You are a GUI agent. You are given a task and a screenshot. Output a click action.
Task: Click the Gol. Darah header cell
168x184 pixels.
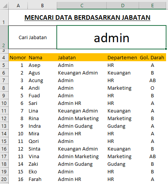[152, 57]
